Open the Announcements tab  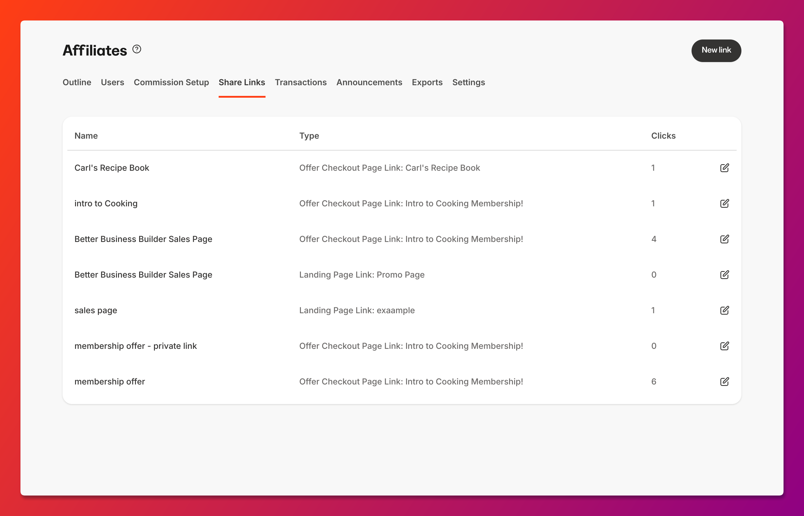coord(369,83)
